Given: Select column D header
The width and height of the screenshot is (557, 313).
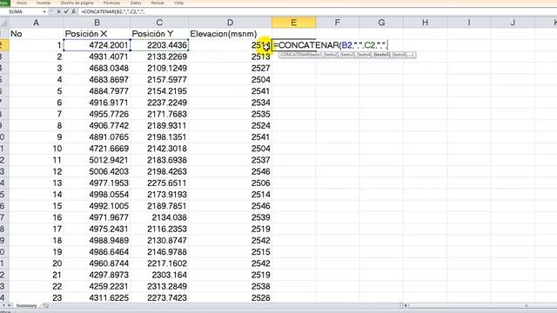Looking at the screenshot, I should (230, 23).
